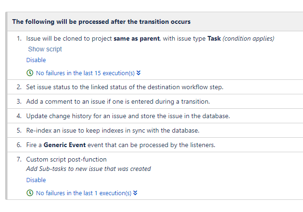
Task: Select 'Fire a Generic Event' row
Action: [x=155, y=145]
